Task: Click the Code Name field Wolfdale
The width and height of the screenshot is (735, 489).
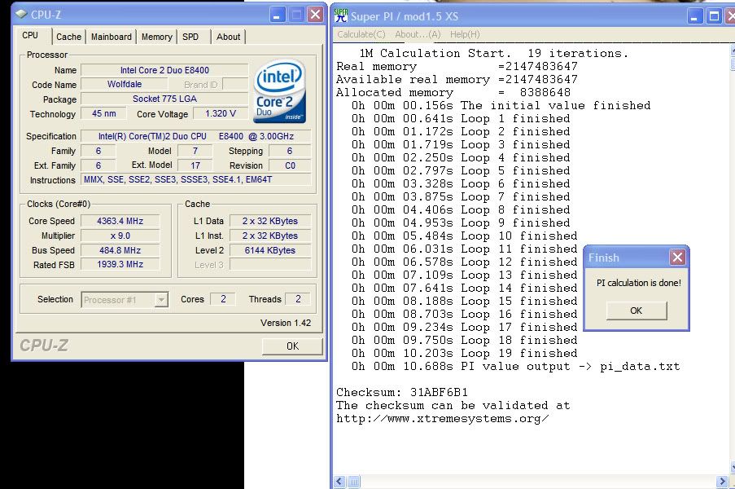Action: (125, 84)
